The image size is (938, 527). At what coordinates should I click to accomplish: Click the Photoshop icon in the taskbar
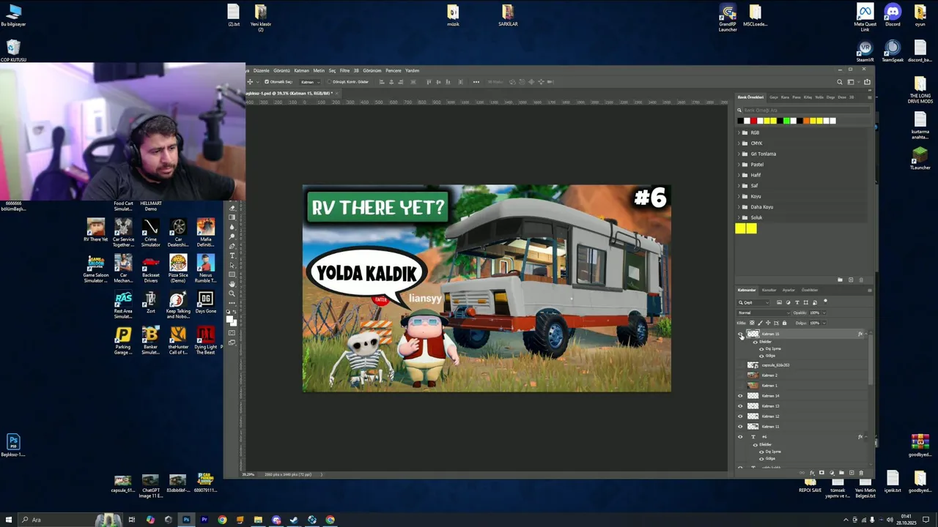[186, 520]
